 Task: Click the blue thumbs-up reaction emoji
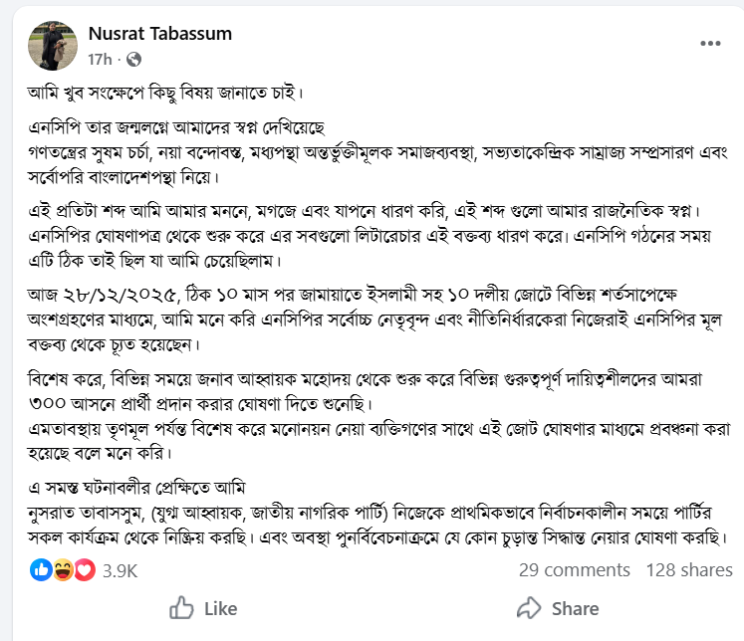pos(42,570)
